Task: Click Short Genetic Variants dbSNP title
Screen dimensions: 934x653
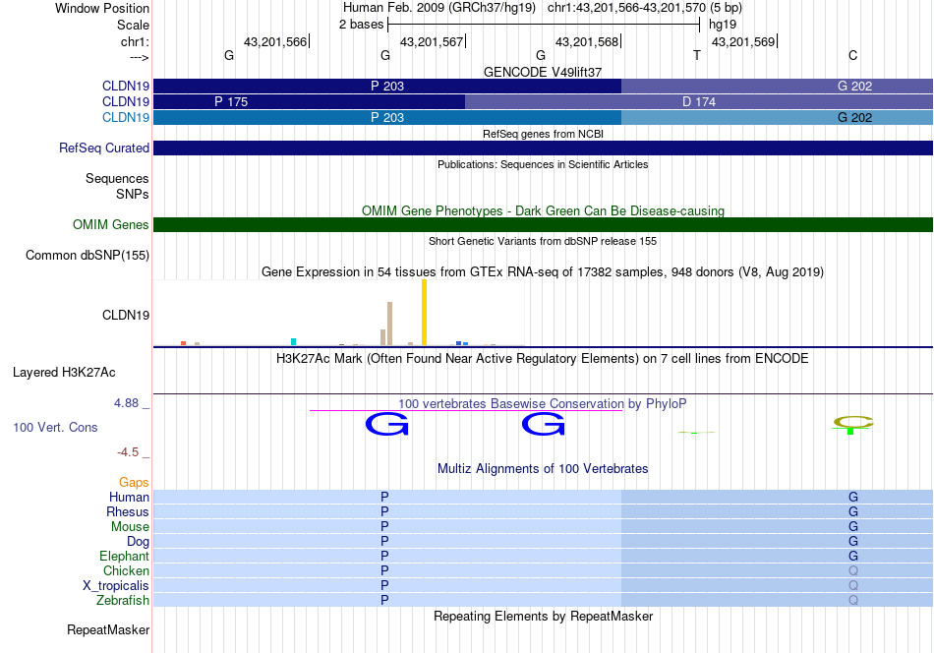Action: [543, 241]
